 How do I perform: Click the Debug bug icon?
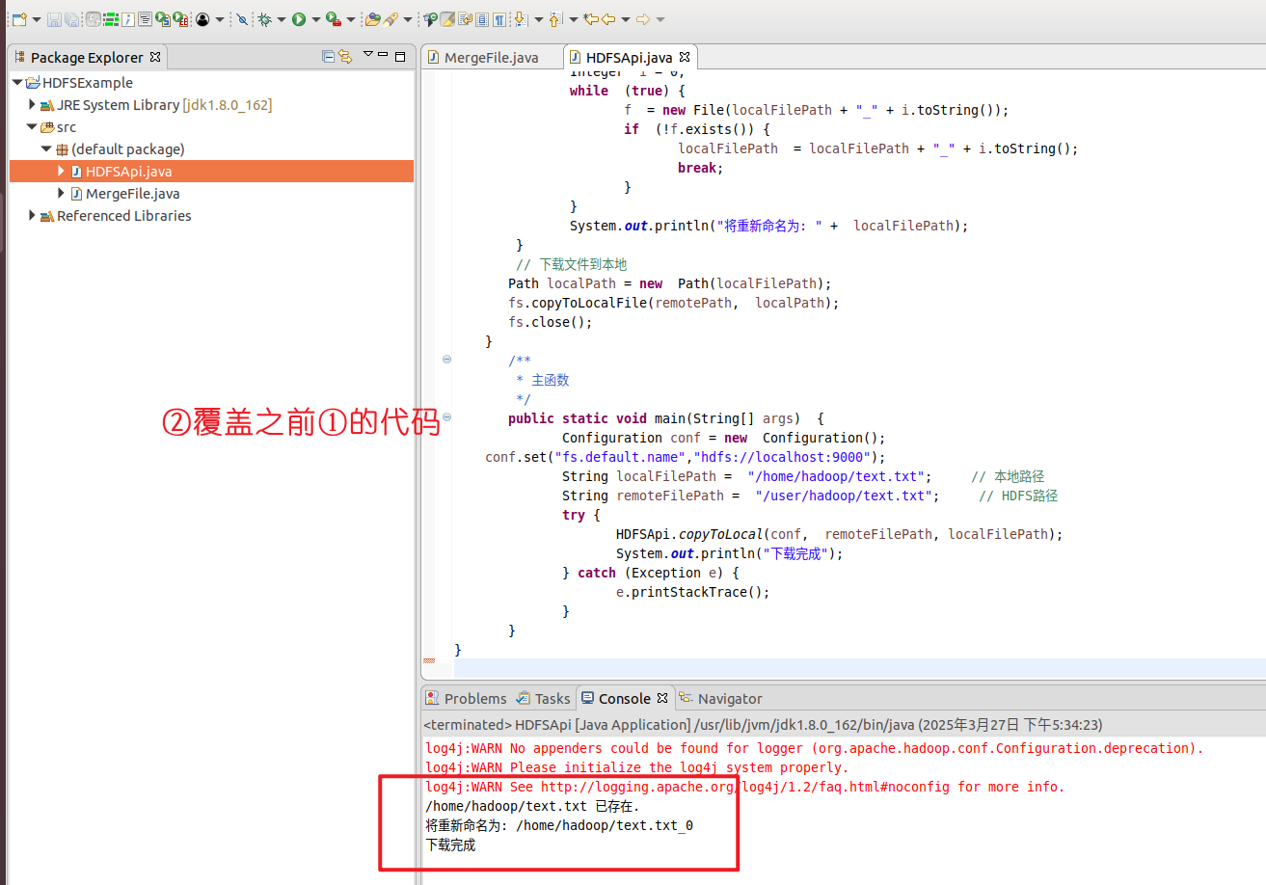[x=264, y=18]
